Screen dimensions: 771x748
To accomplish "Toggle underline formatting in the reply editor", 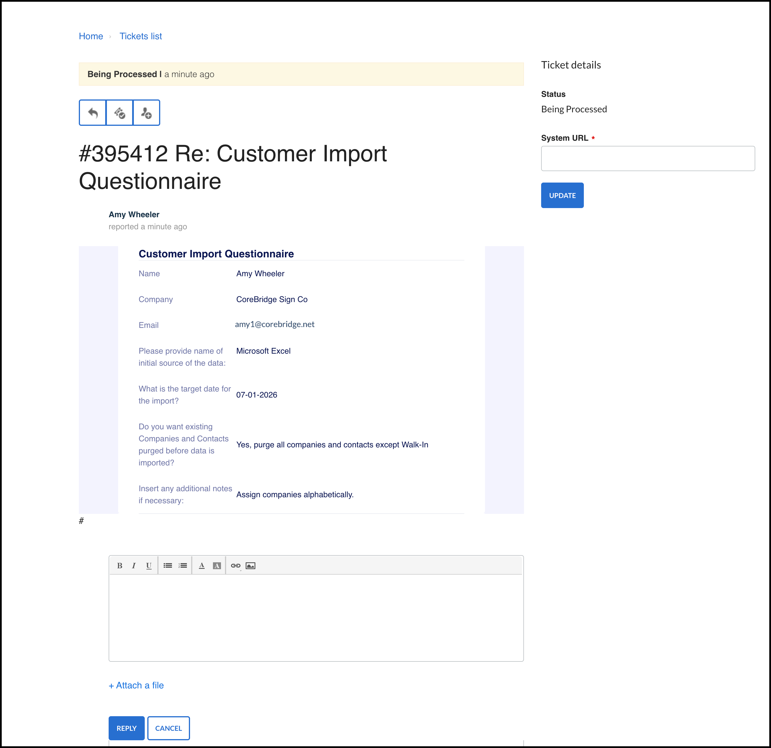I will coord(149,565).
